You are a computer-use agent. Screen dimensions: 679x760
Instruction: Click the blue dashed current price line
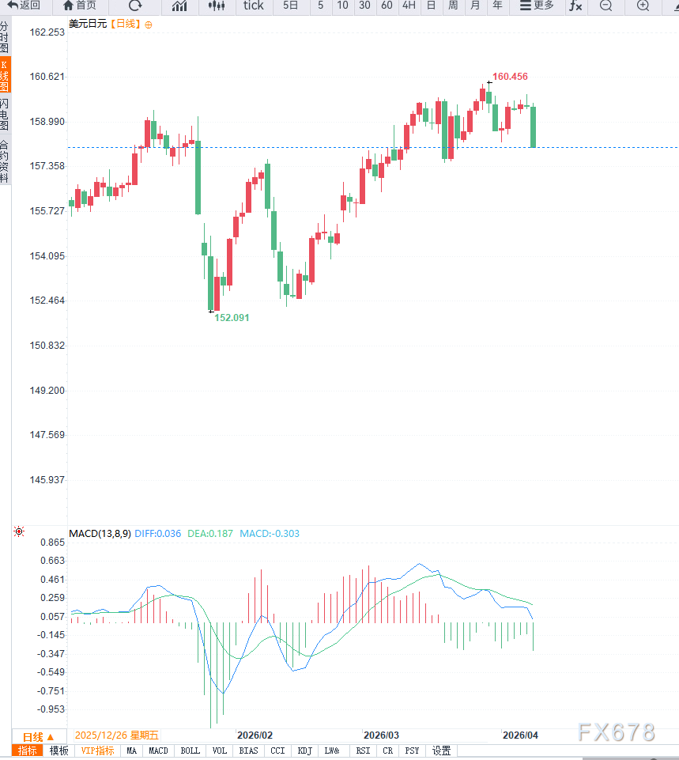click(316, 147)
